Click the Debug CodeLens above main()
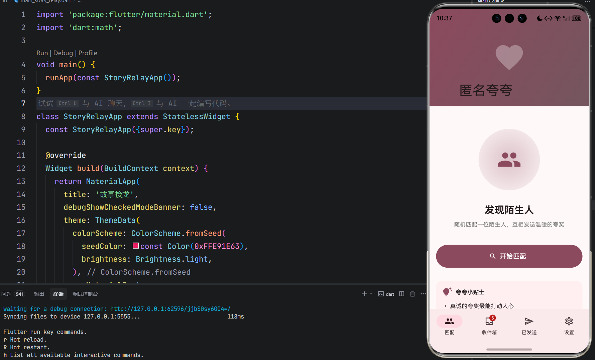This screenshot has height=360, width=595. click(63, 53)
